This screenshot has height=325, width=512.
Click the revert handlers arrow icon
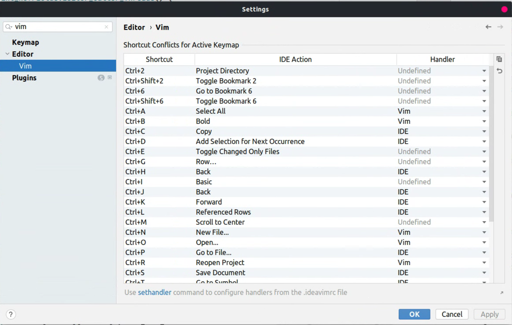click(500, 71)
